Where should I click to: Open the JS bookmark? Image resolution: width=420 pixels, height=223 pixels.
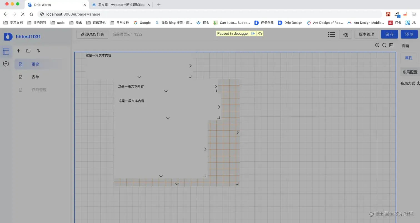[411, 23]
